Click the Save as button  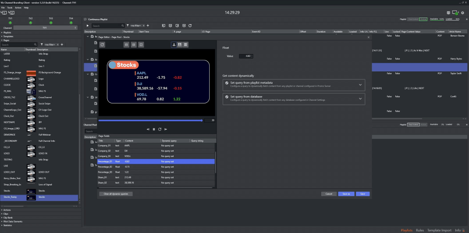(346, 194)
